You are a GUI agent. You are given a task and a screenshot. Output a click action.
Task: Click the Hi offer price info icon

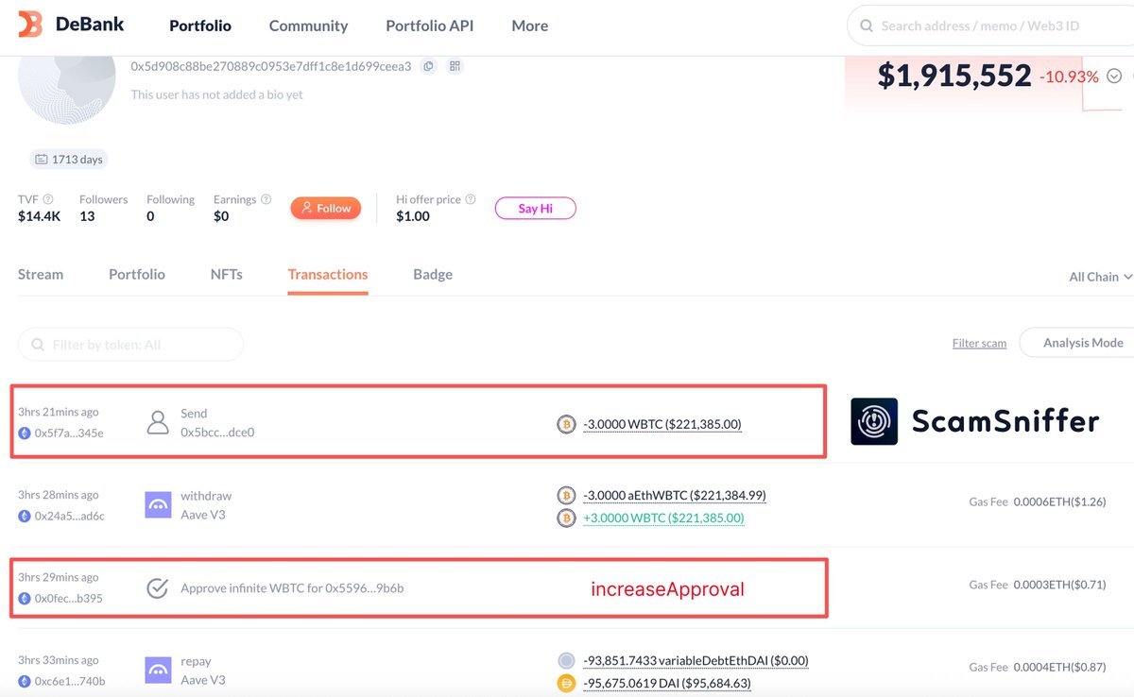click(471, 199)
